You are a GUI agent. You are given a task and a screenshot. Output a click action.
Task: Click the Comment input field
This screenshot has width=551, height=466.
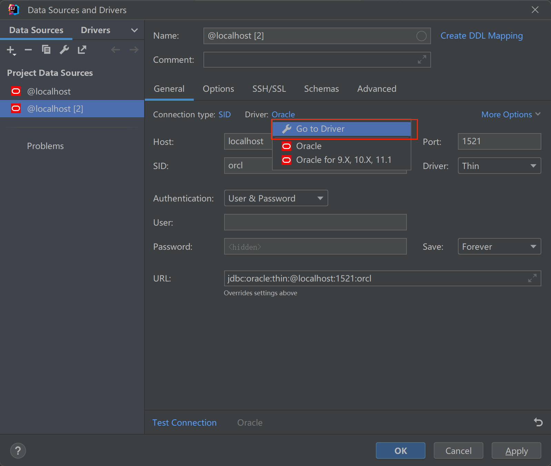[317, 60]
